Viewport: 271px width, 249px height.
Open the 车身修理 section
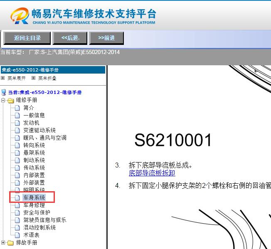pyautogui.click(x=34, y=205)
